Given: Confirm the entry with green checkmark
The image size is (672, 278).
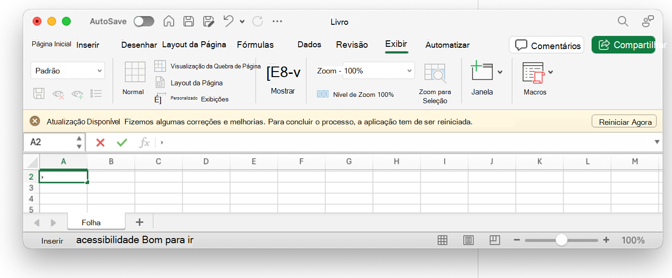Looking at the screenshot, I should point(122,143).
